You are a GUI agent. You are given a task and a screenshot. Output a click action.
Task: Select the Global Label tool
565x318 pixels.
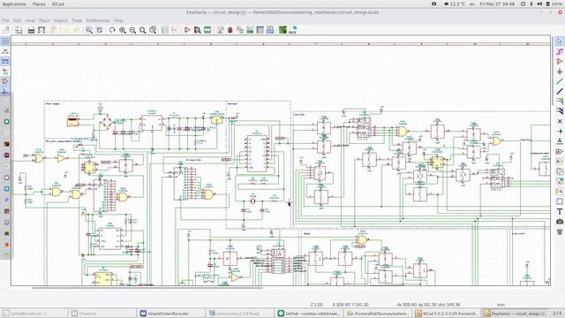(x=559, y=151)
